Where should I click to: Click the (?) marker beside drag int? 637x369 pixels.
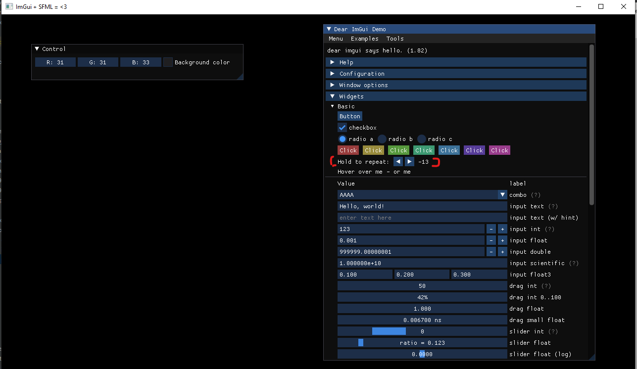[546, 286]
